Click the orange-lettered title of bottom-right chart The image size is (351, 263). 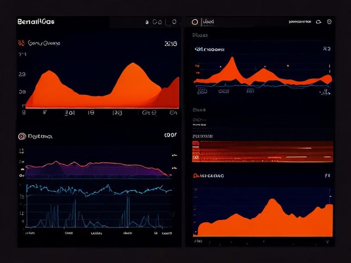pos(209,176)
